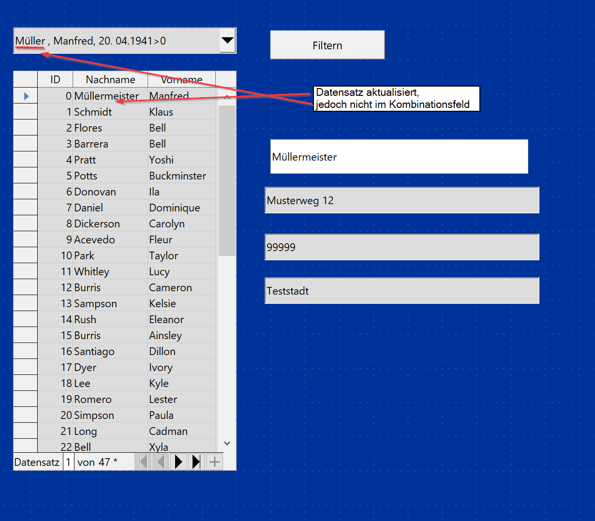Focus the Teststadt city field

pos(402,291)
